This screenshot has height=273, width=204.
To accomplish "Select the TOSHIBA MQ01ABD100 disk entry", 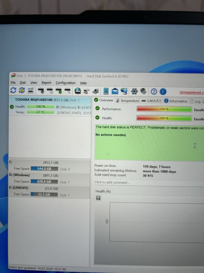I will click(50, 106).
